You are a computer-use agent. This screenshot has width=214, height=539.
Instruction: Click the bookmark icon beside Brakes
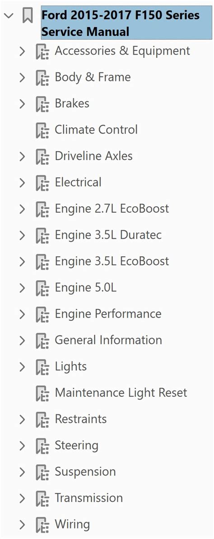coord(42,104)
